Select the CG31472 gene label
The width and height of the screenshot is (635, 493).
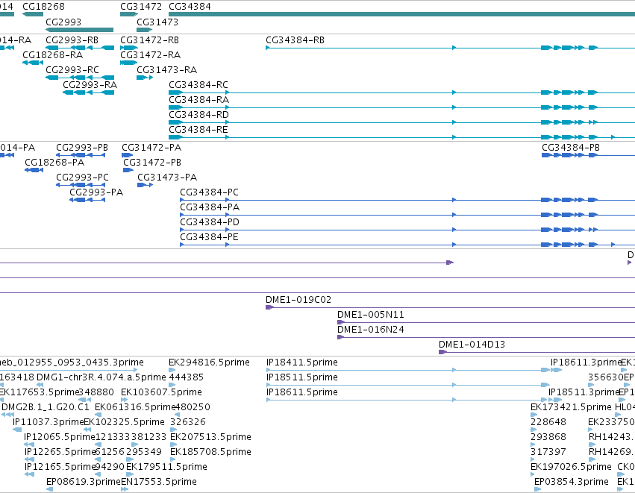click(x=141, y=7)
